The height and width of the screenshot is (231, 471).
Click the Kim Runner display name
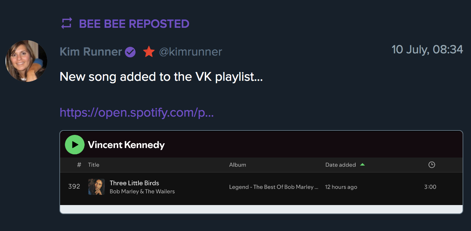click(90, 52)
